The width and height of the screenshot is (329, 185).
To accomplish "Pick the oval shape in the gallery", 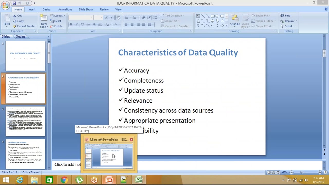I will [217, 16].
